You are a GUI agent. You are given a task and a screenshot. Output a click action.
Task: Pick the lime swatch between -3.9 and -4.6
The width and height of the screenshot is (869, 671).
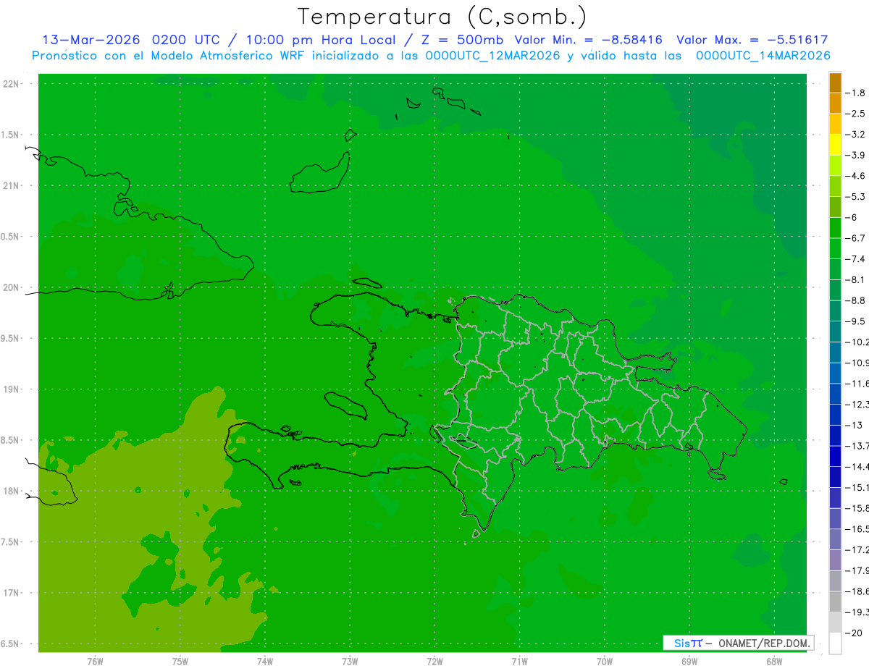tap(835, 166)
